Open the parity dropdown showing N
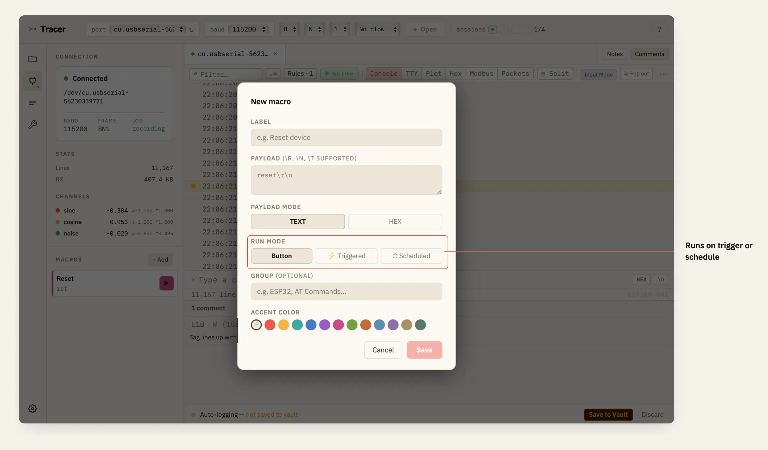 pos(315,29)
